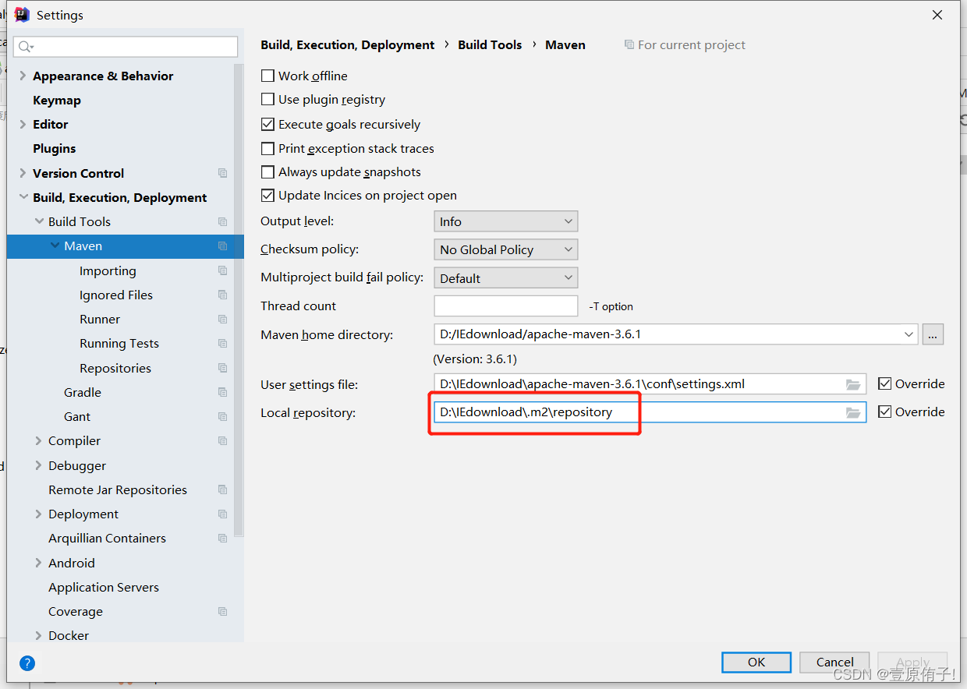Click the Thread count input field
This screenshot has width=967, height=689.
point(505,306)
